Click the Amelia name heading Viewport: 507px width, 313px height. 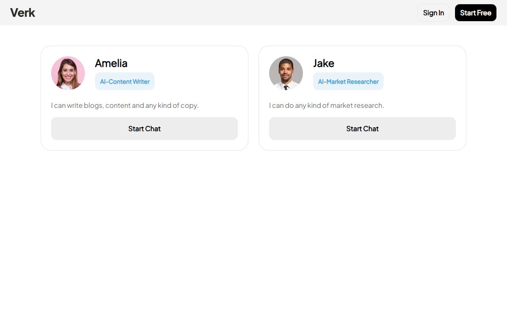pos(111,63)
